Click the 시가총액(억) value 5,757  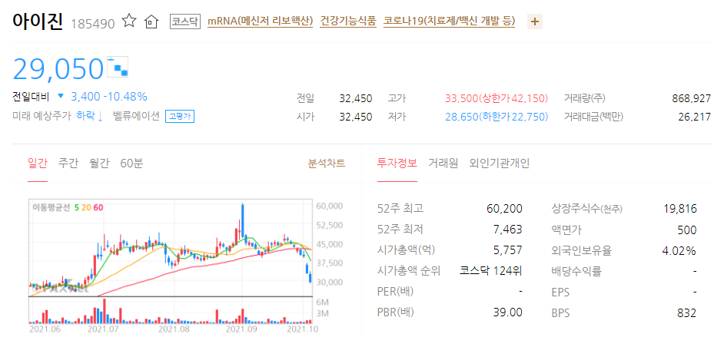(x=508, y=250)
